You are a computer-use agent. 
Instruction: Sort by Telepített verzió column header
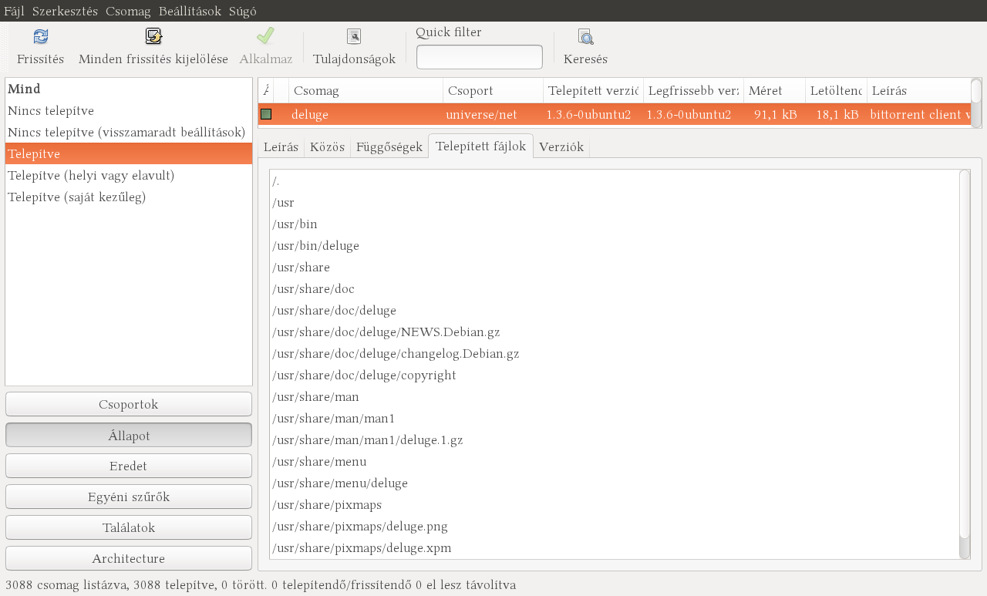pos(593,91)
